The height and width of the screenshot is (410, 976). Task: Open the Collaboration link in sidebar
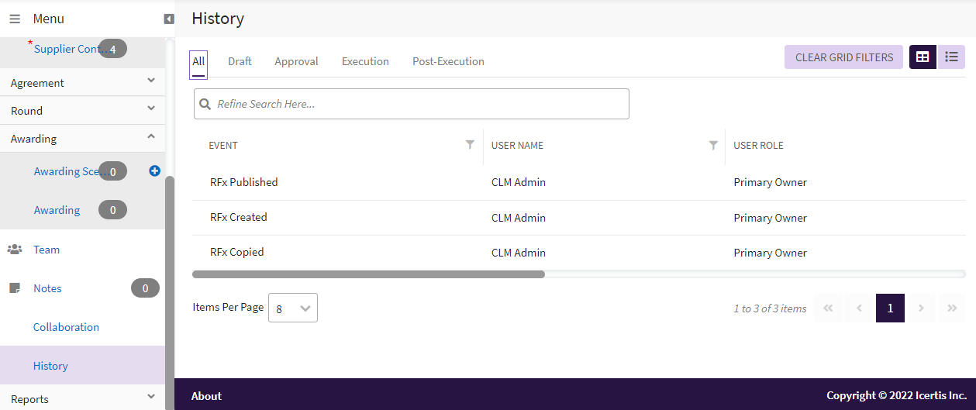point(66,327)
